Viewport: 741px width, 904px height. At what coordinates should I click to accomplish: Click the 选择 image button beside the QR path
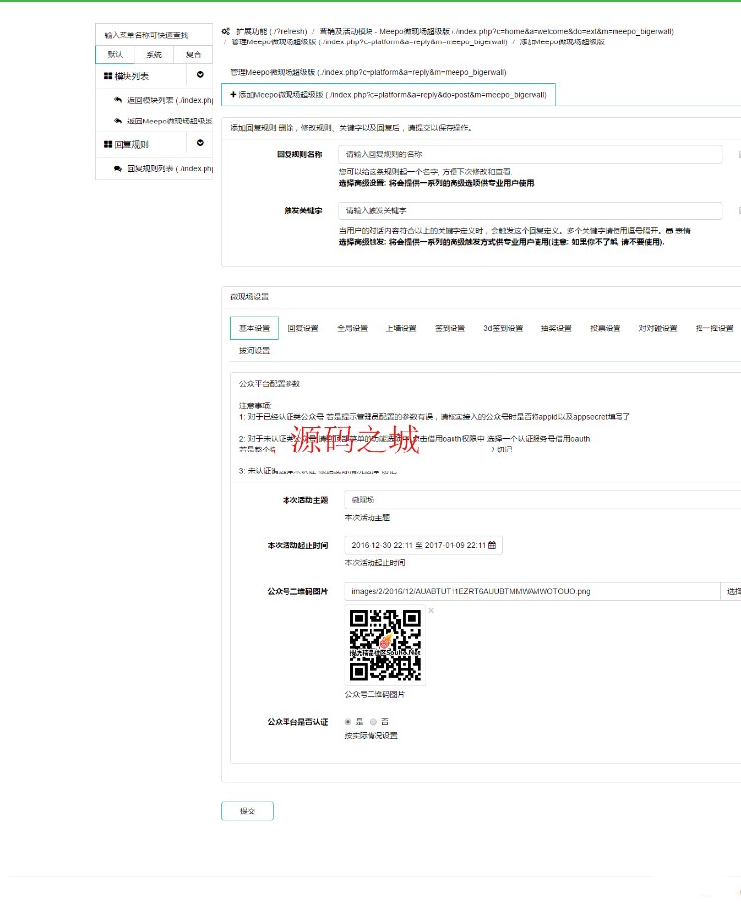[731, 591]
